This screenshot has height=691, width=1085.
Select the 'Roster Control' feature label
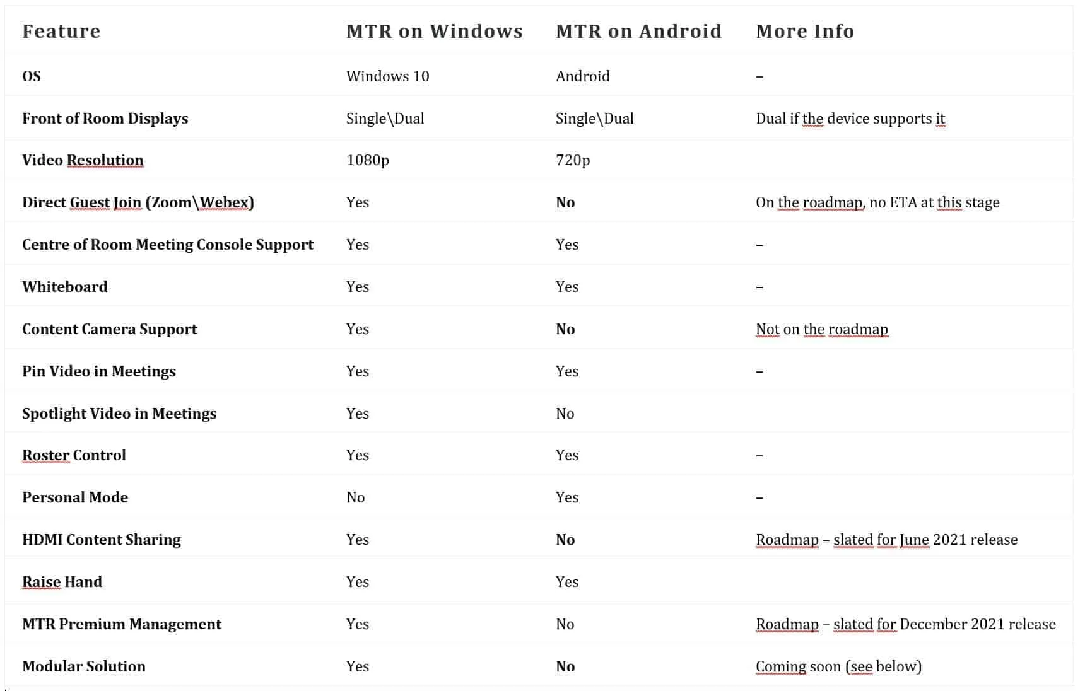[x=74, y=455]
